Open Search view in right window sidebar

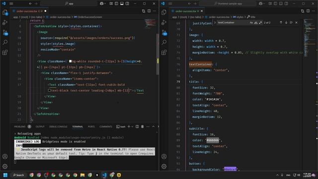point(164,42)
